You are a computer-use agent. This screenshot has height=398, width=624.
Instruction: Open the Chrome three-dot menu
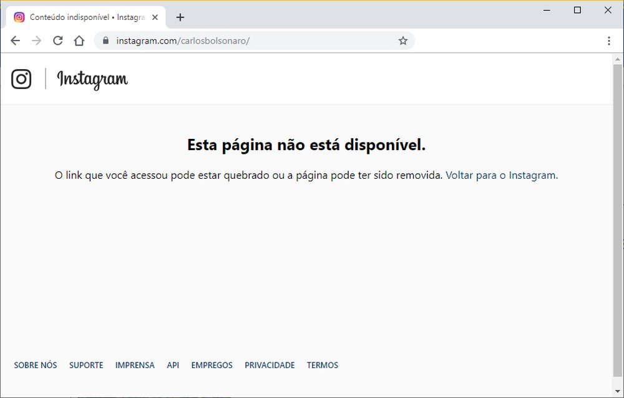(609, 40)
